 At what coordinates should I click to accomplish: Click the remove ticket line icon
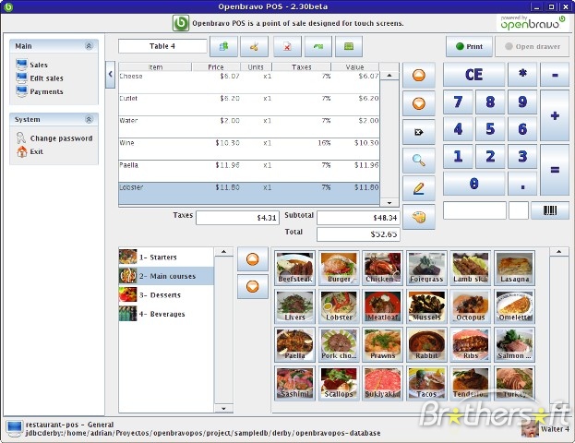point(419,132)
